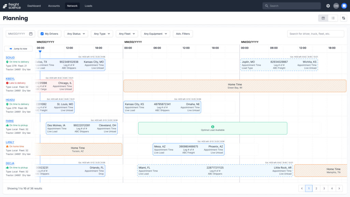This screenshot has width=350, height=197.
Task: Uncheck the My Drivers checkbox
Action: pyautogui.click(x=42, y=34)
